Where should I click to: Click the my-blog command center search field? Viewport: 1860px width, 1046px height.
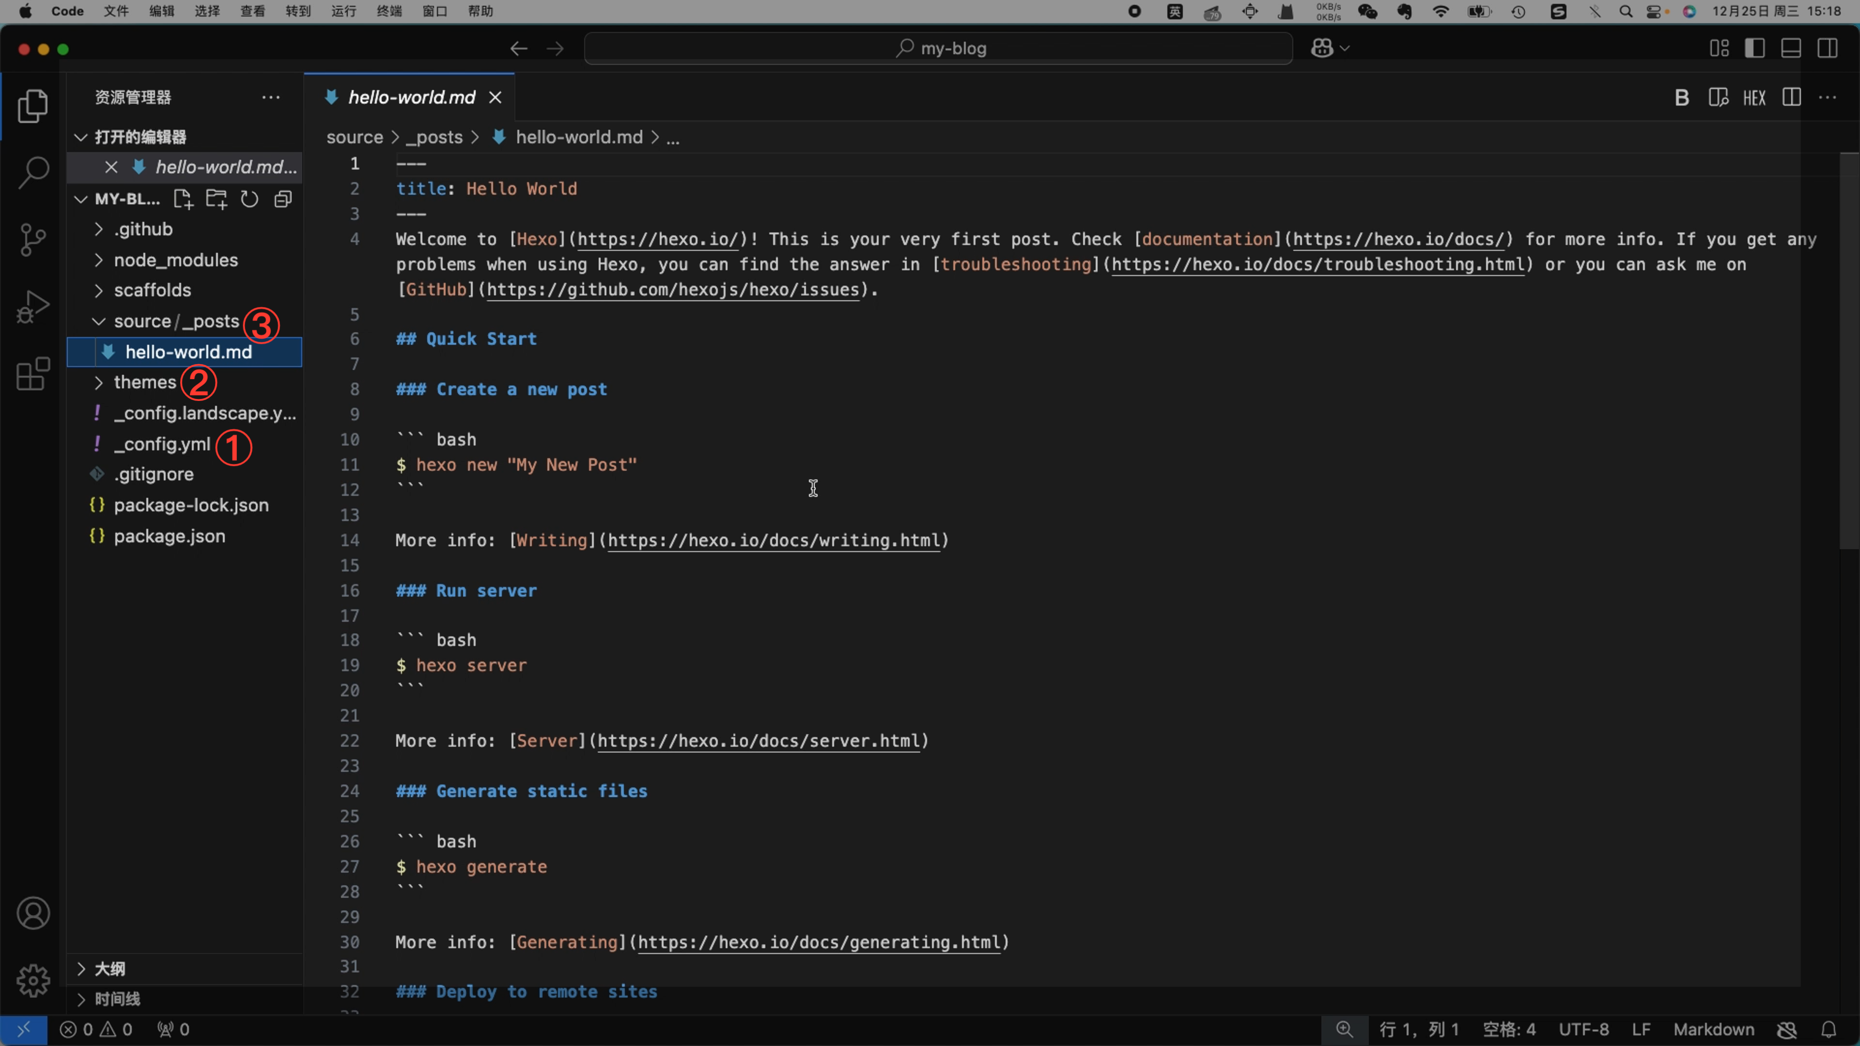pos(938,48)
